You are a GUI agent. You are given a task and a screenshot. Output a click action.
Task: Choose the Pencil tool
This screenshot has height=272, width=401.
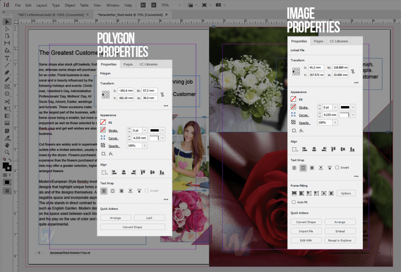tap(7, 80)
